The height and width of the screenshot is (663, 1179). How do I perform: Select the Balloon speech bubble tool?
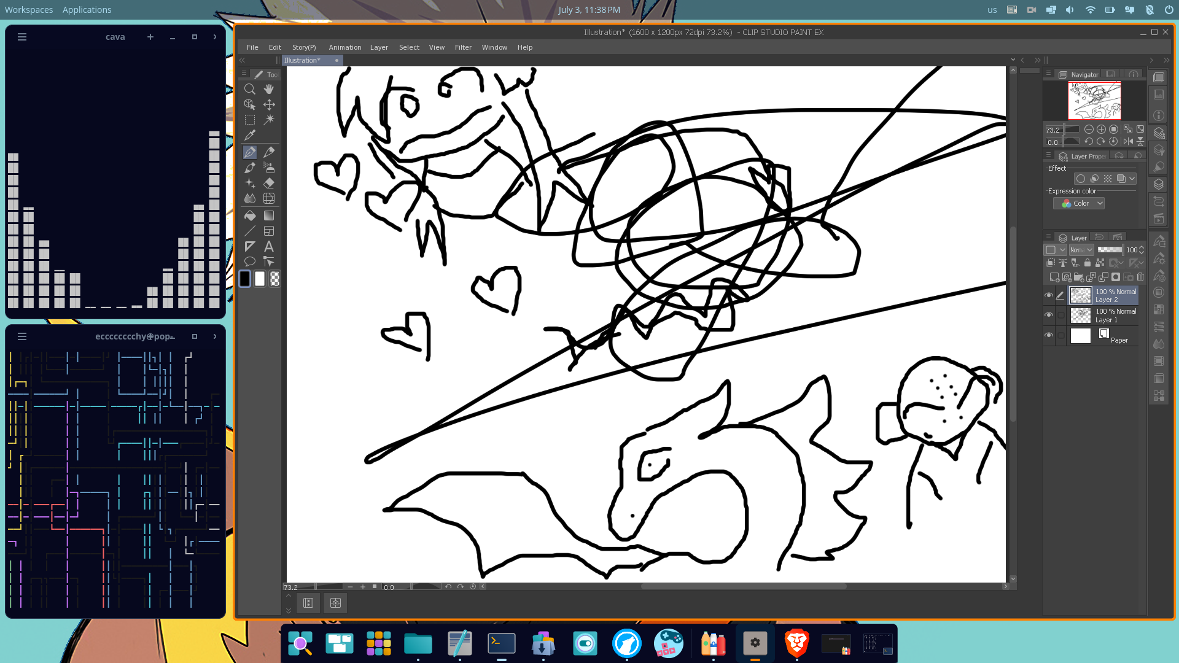pyautogui.click(x=249, y=262)
